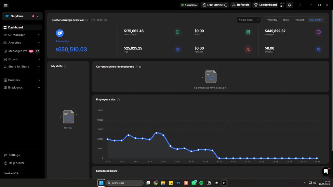Click the Employee sales info icon
333x187 pixels.
pos(118,100)
